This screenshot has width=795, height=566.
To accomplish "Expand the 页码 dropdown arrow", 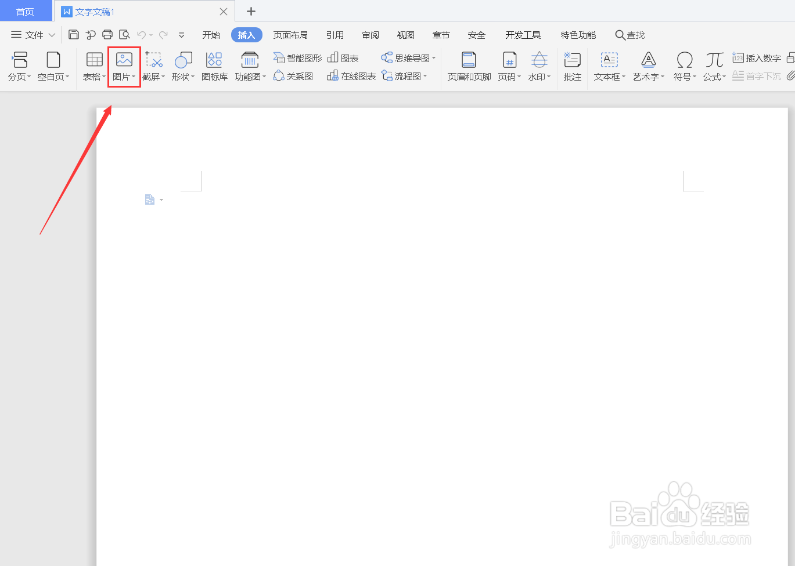I will [519, 77].
